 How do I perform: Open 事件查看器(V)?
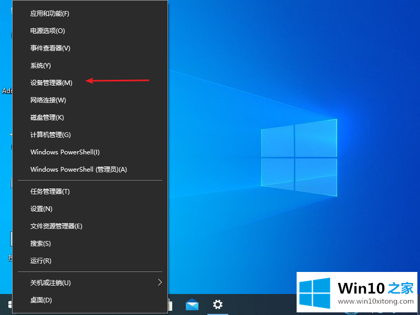pos(50,48)
